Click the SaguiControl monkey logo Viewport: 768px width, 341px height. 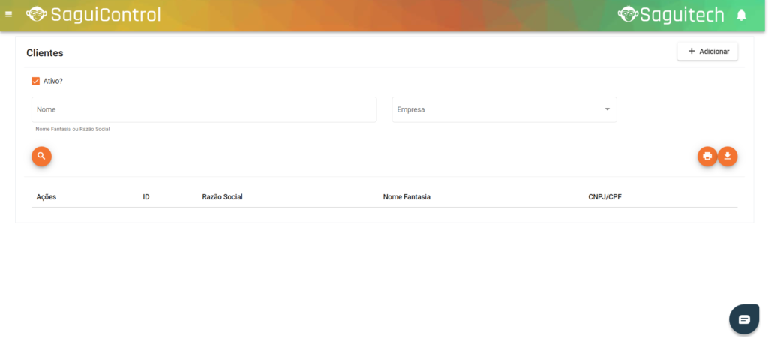[36, 15]
